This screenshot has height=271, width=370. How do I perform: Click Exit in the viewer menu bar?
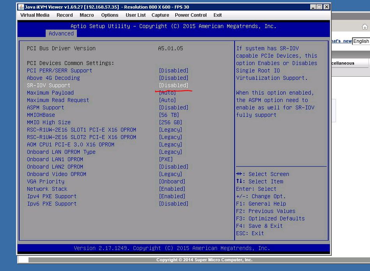click(x=218, y=15)
